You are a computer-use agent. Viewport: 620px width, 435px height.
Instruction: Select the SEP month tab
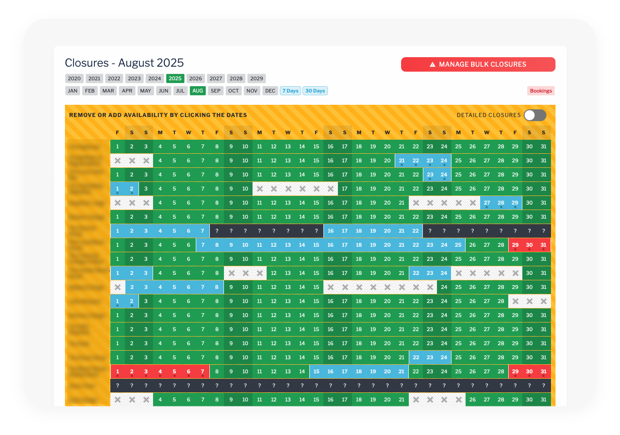coord(216,91)
